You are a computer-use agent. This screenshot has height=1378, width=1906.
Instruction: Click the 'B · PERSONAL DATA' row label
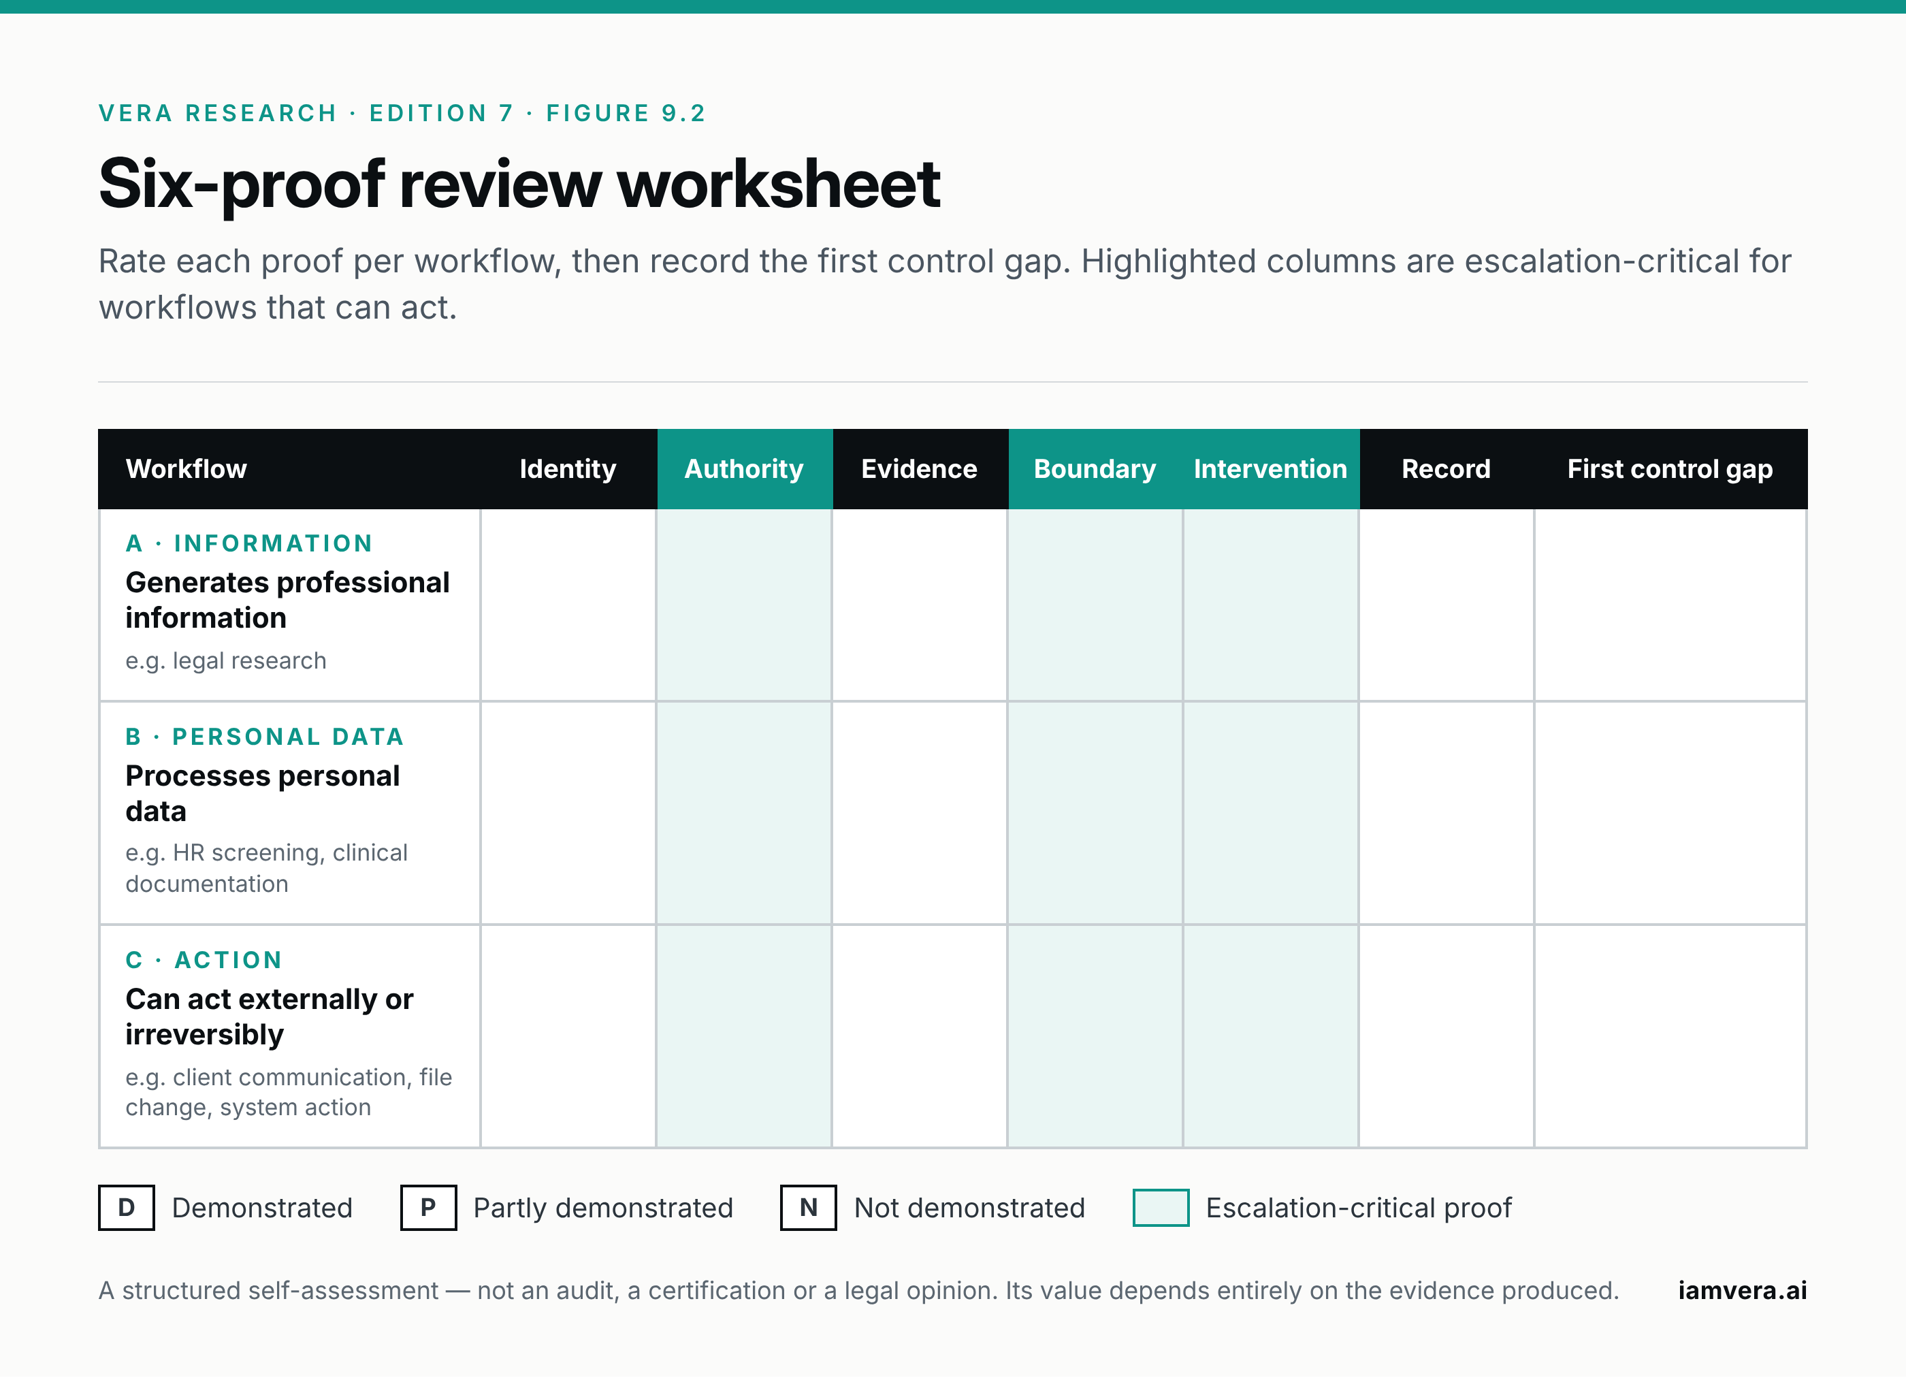[x=265, y=737]
